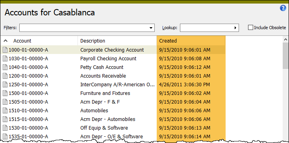The height and width of the screenshot is (143, 289).
Task: Open the Filters dropdown arrow
Action: tap(151, 28)
